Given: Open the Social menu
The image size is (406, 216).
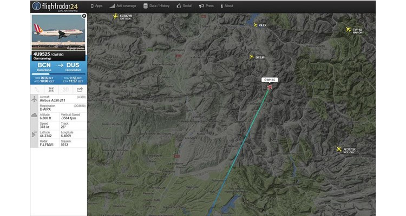Looking at the screenshot, I should (184, 6).
